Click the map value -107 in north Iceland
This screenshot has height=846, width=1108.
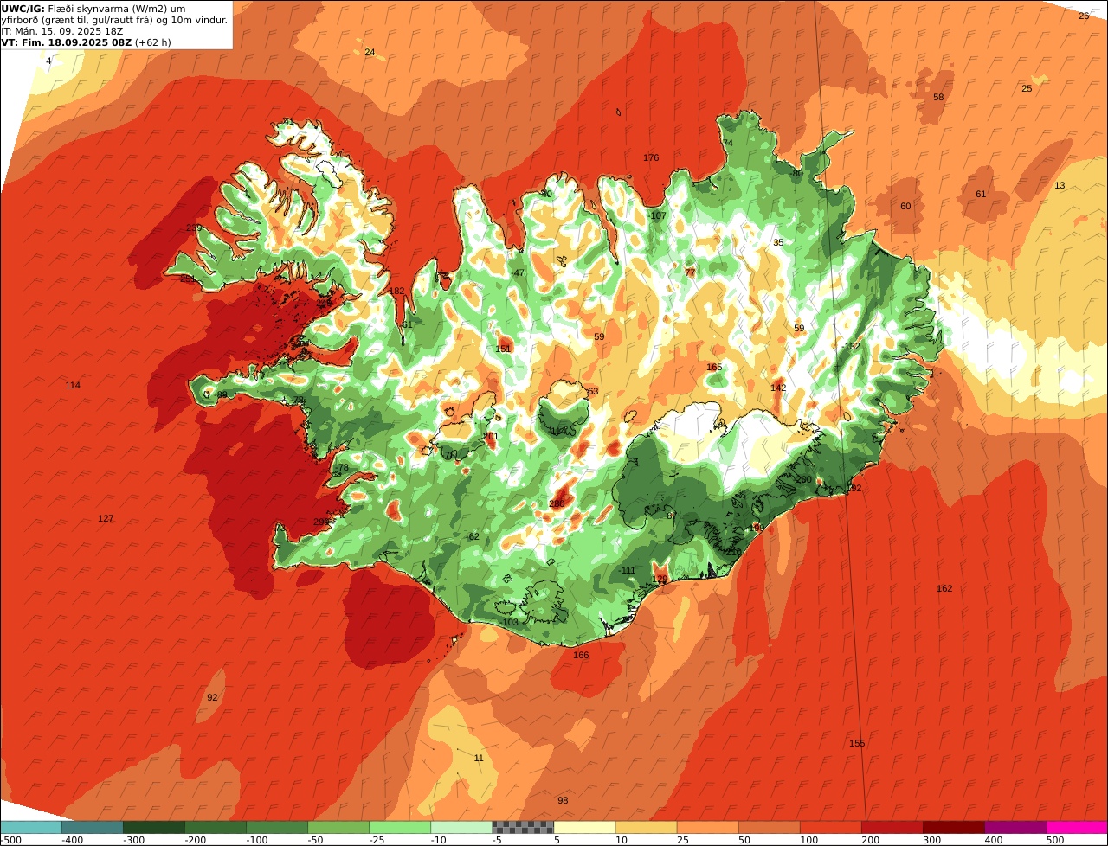tap(656, 215)
